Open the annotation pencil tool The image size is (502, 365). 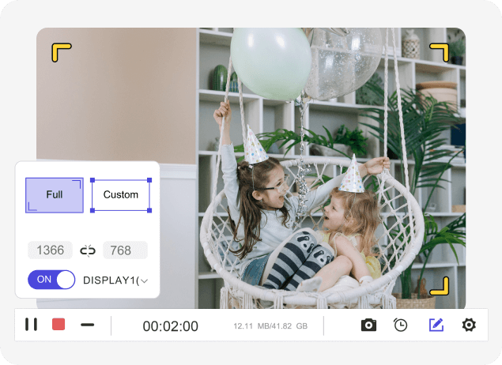[436, 325]
